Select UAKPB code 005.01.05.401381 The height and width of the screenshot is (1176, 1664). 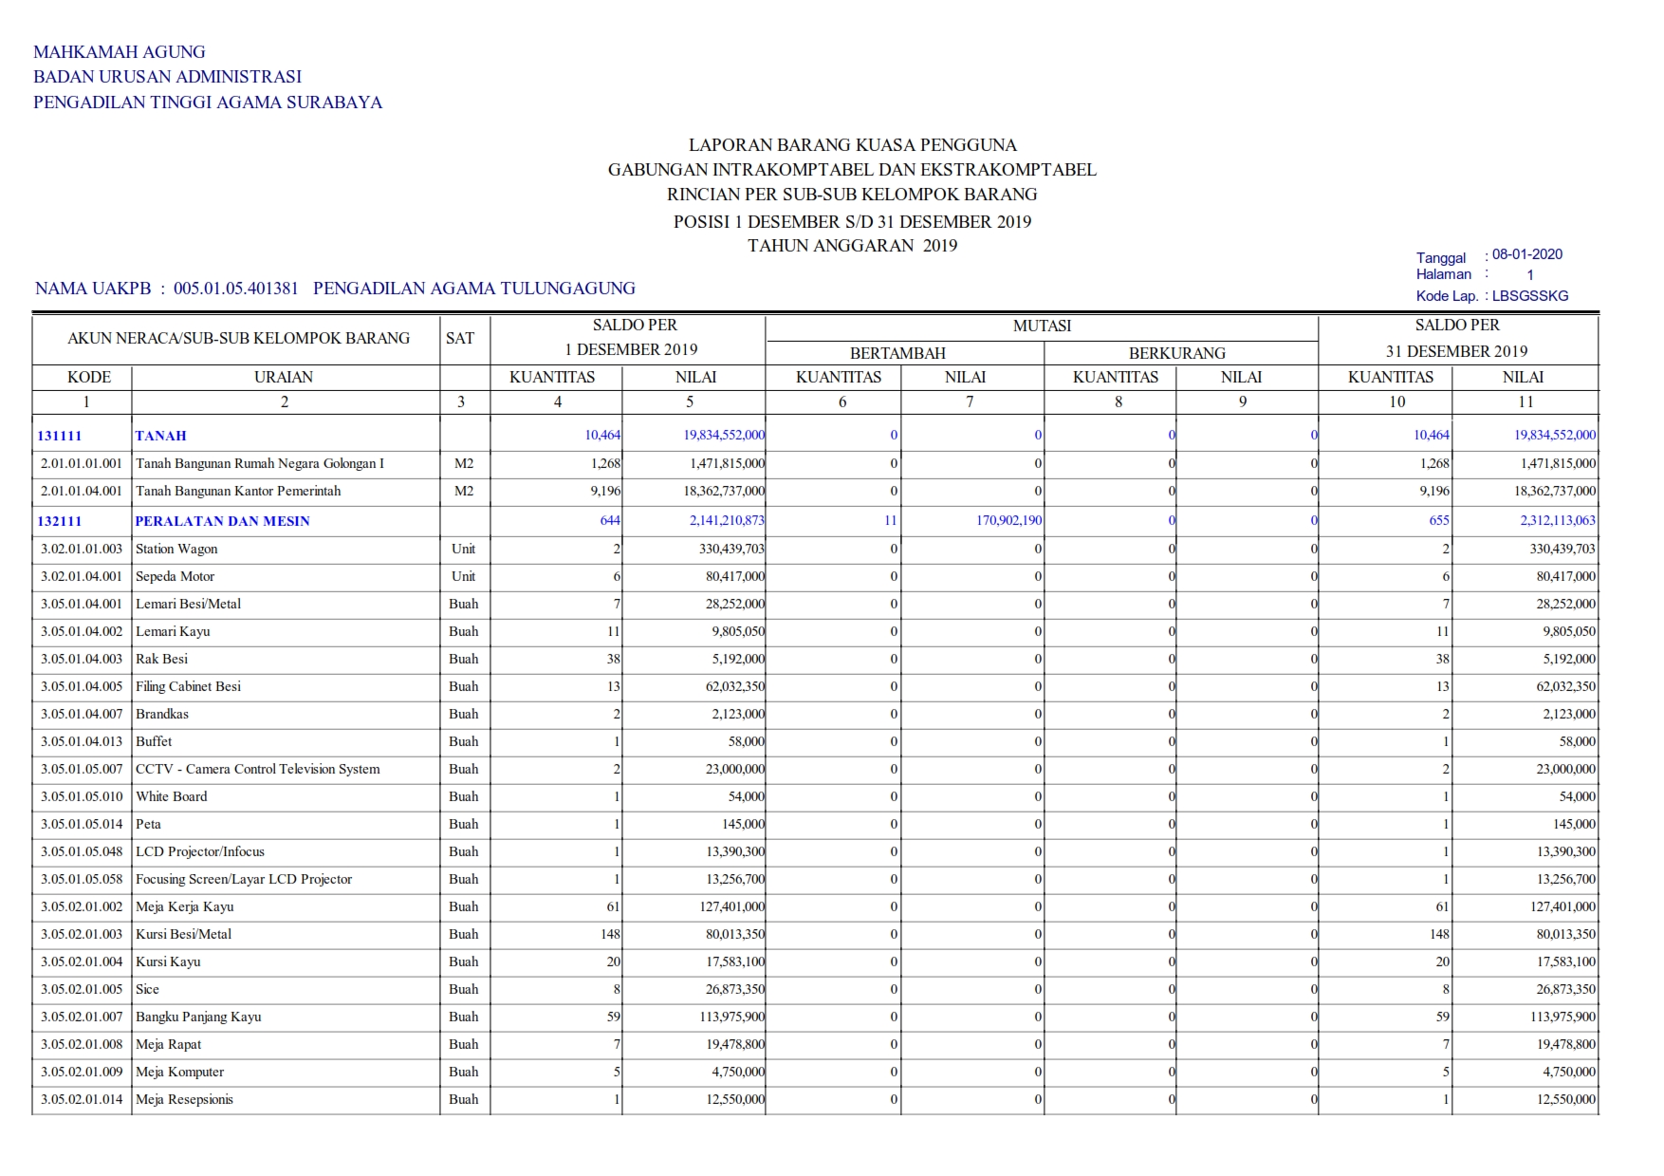[x=236, y=289]
